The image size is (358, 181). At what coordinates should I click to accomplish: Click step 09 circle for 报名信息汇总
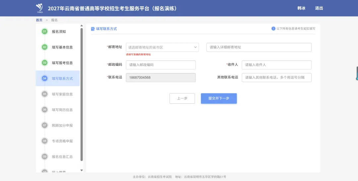pos(44,157)
